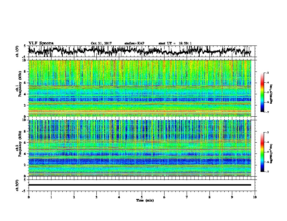287x221 pixels.
Task: Click time axis tick label 8
Action: click(209, 197)
